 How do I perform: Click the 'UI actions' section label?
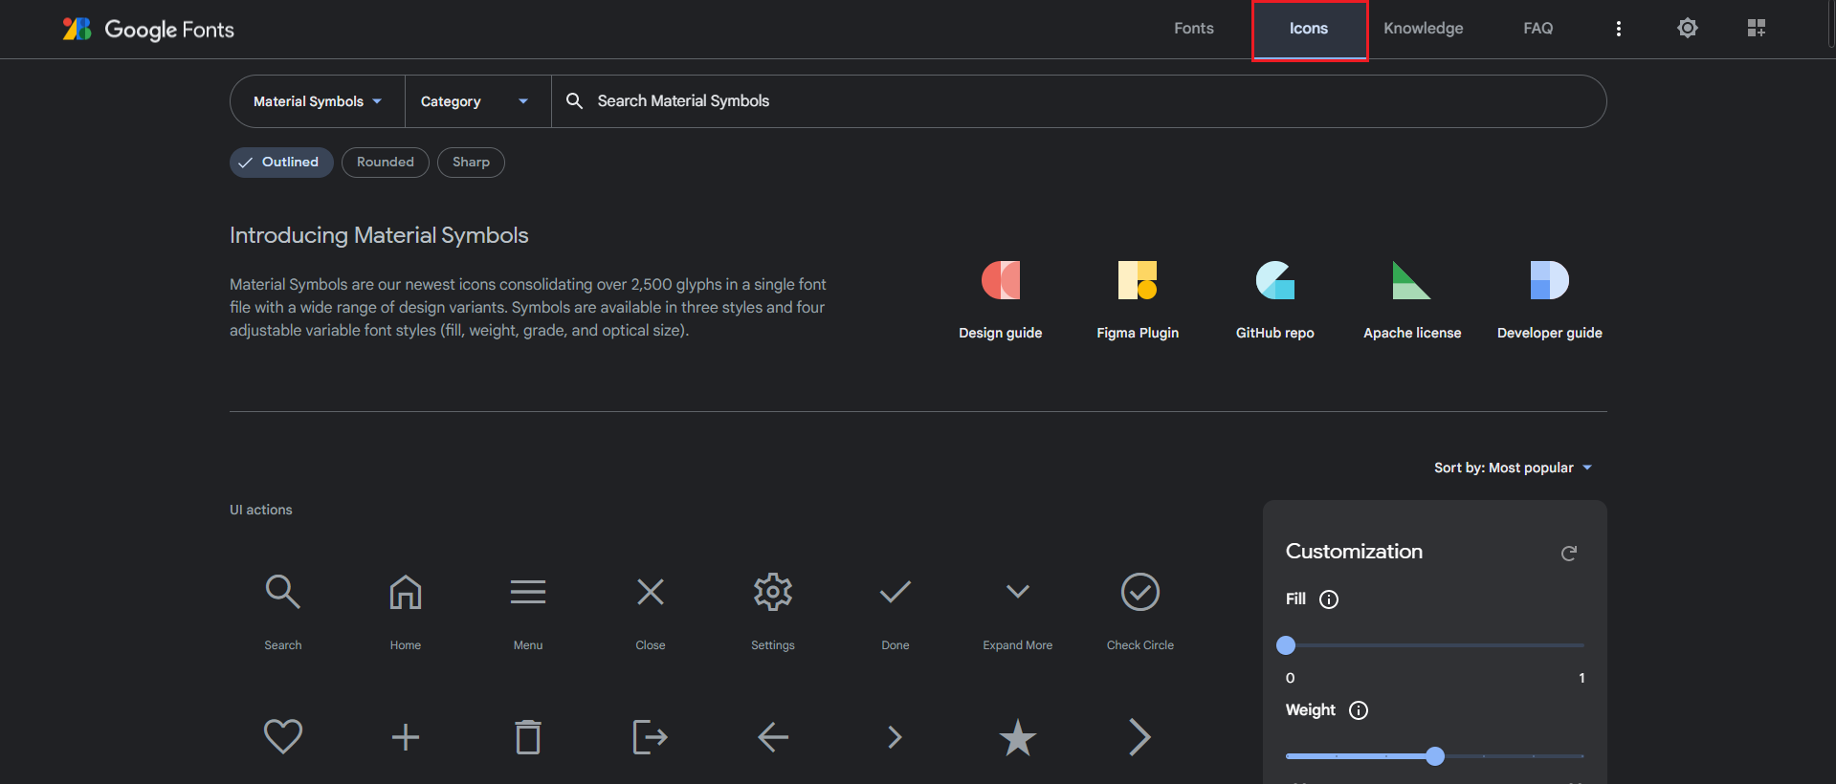[261, 510]
